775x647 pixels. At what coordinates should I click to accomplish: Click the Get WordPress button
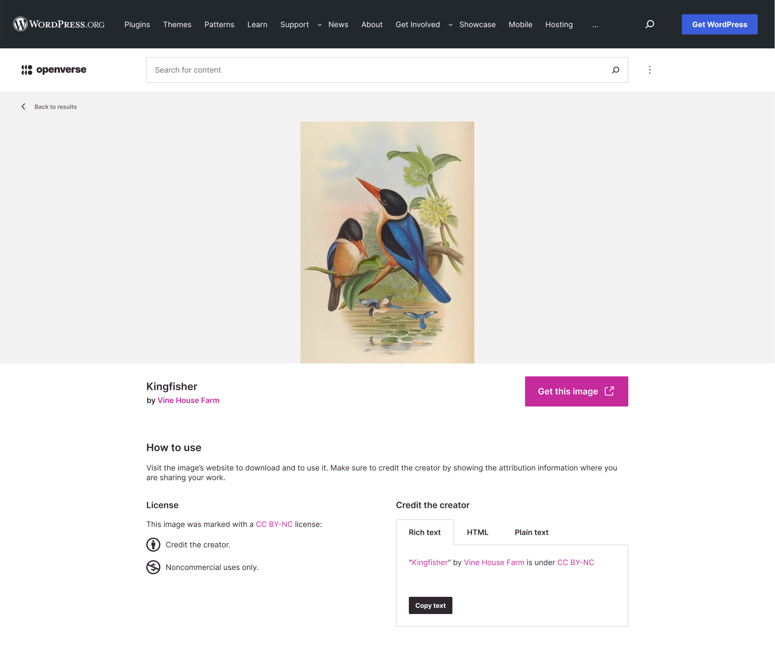[x=719, y=24]
